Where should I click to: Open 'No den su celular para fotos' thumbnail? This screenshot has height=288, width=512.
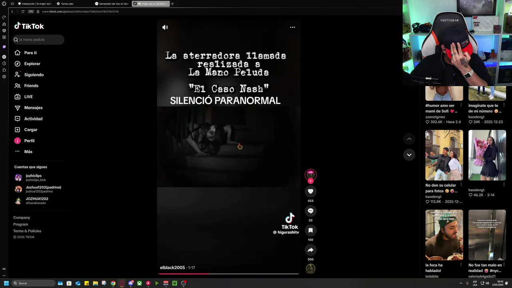(444, 155)
